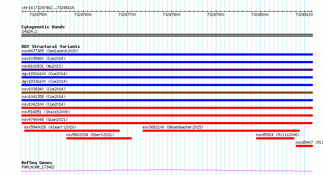Click ruler position 73247900

click(216, 15)
